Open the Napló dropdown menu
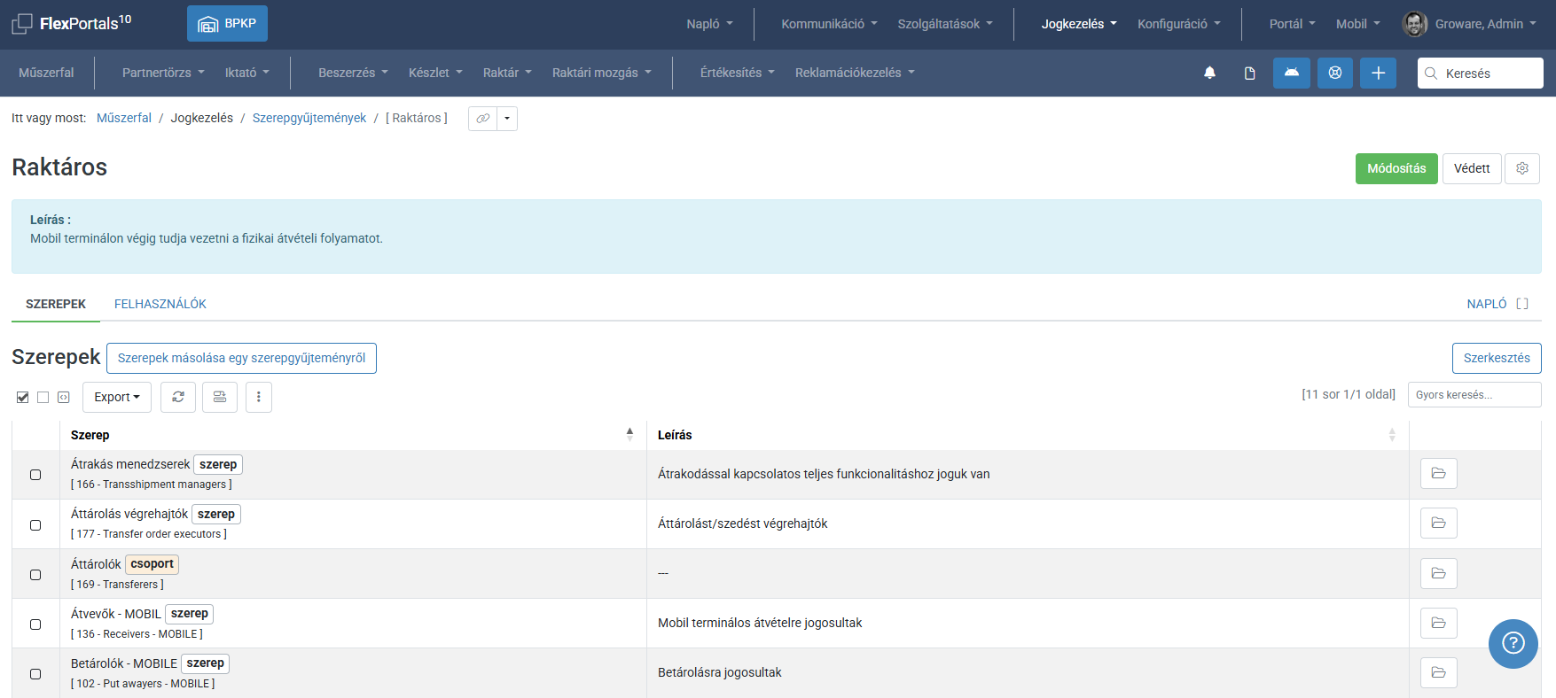1556x698 pixels. pyautogui.click(x=709, y=24)
